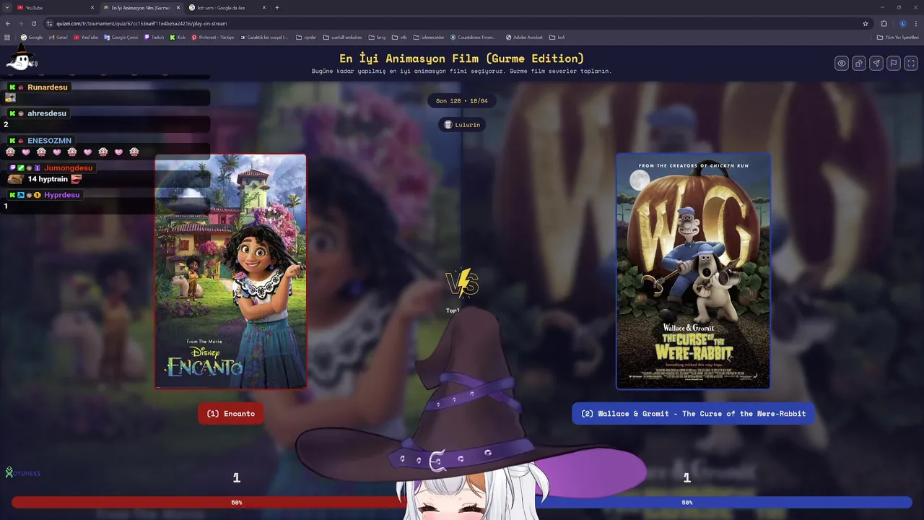Image resolution: width=924 pixels, height=520 pixels.
Task: Open a new tab with plus button
Action: 277,7
